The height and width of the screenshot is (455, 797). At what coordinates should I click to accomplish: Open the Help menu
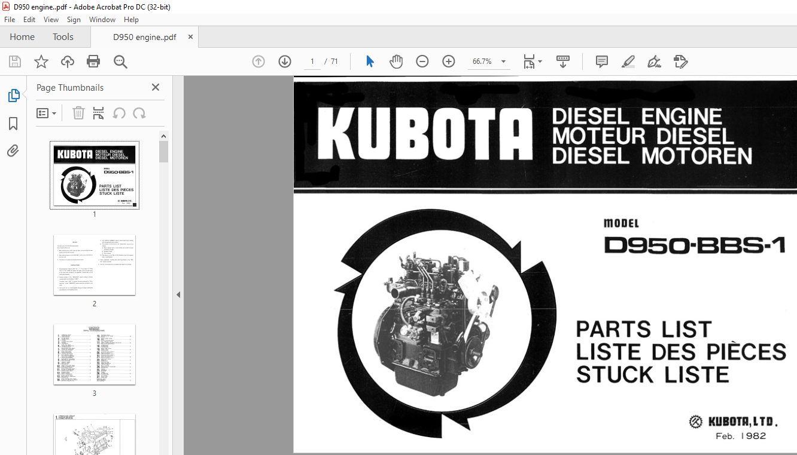(131, 20)
